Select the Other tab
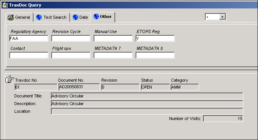Image resolution: width=258 pixels, height=140 pixels. 103,17
